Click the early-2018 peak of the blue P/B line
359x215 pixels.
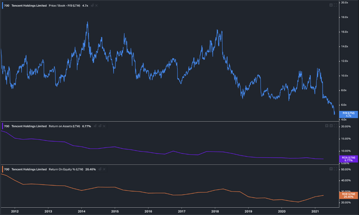[x=217, y=30]
